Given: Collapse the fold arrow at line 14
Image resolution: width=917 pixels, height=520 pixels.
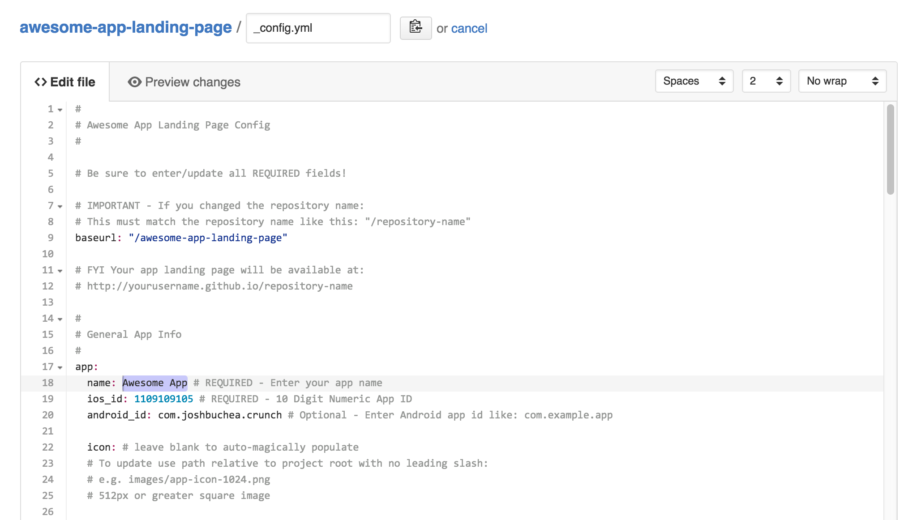Looking at the screenshot, I should tap(60, 320).
